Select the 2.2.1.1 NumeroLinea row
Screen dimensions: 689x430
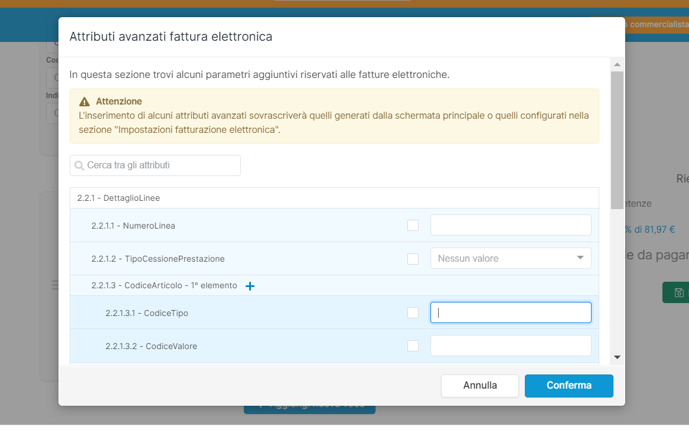click(x=177, y=225)
